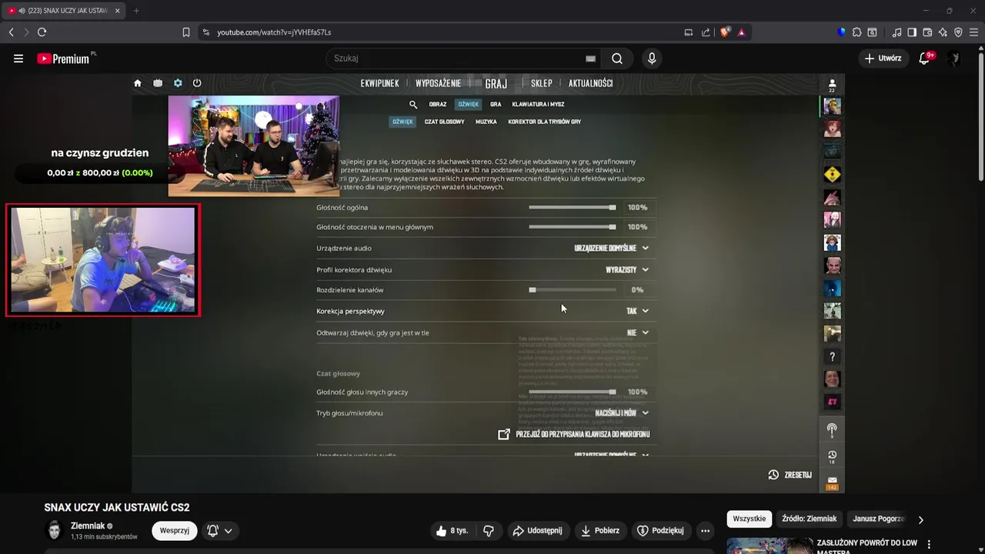
Task: Show next filter chips with right arrow
Action: [x=921, y=519]
